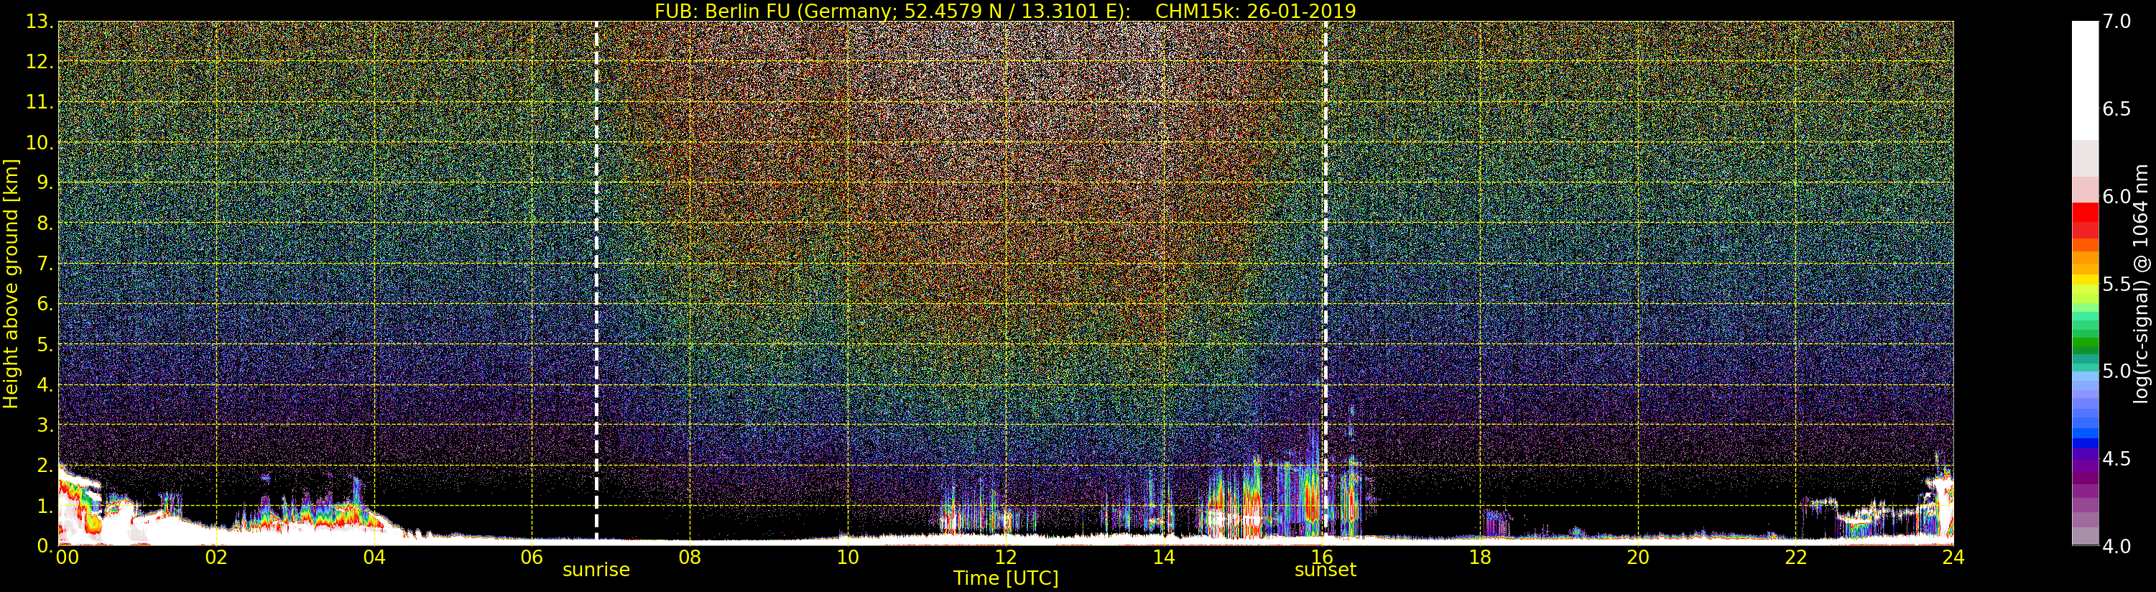Click the height axis tick '12.'
Image resolution: width=2156 pixels, height=592 pixels.
pos(40,62)
